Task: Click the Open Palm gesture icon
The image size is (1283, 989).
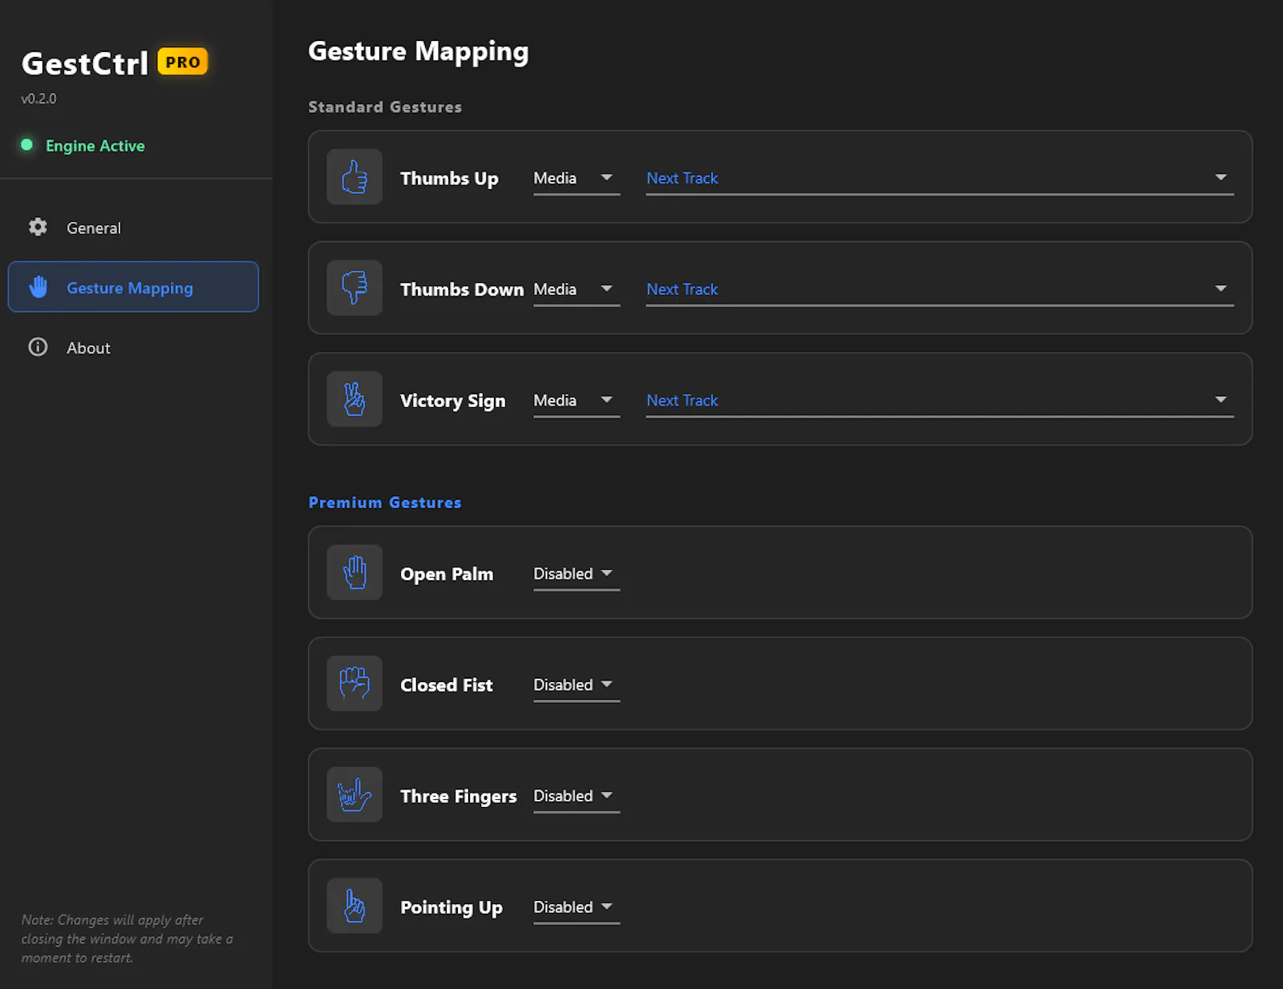Action: point(354,572)
